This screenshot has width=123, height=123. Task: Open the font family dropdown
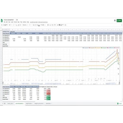25,25
